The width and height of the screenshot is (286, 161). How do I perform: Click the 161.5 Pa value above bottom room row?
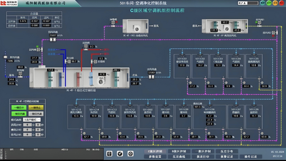click(197, 107)
